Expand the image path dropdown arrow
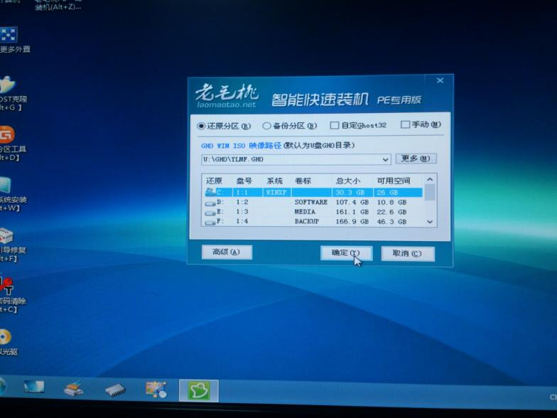The image size is (557, 418). pyautogui.click(x=386, y=159)
